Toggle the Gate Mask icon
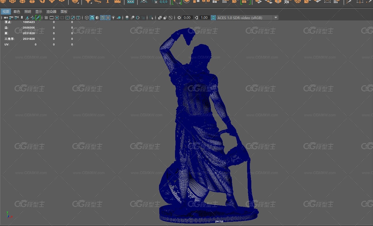Image resolution: width=373 pixels, height=226 pixels. (62, 18)
